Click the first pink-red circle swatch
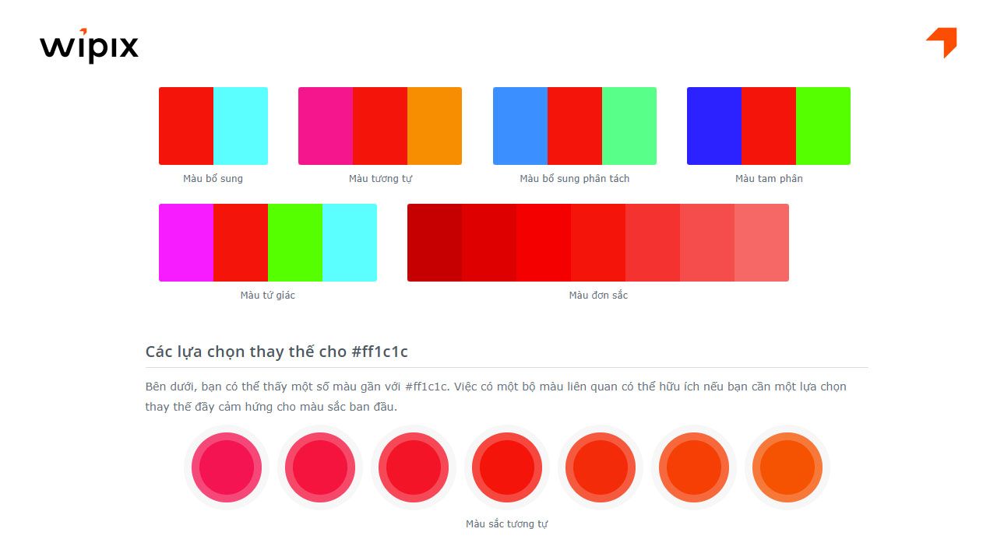This screenshot has height=560, width=997. tap(227, 467)
